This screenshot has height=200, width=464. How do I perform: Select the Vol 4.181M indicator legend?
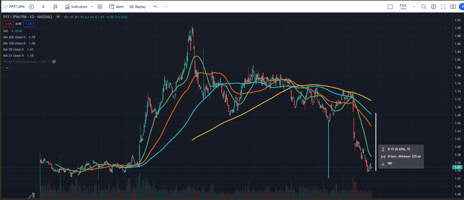coord(13,31)
